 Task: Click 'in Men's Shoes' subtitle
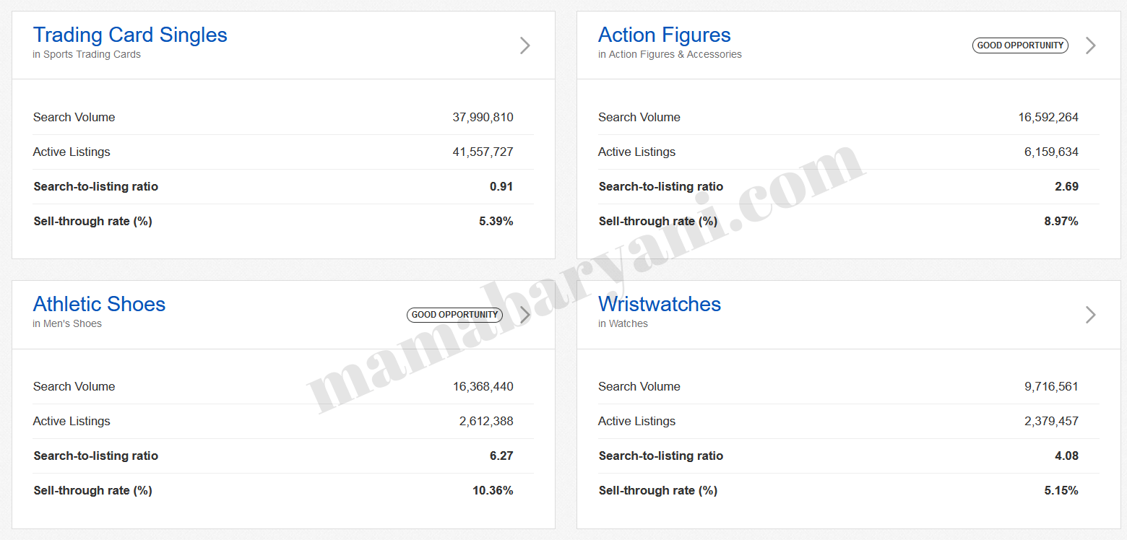(x=67, y=324)
